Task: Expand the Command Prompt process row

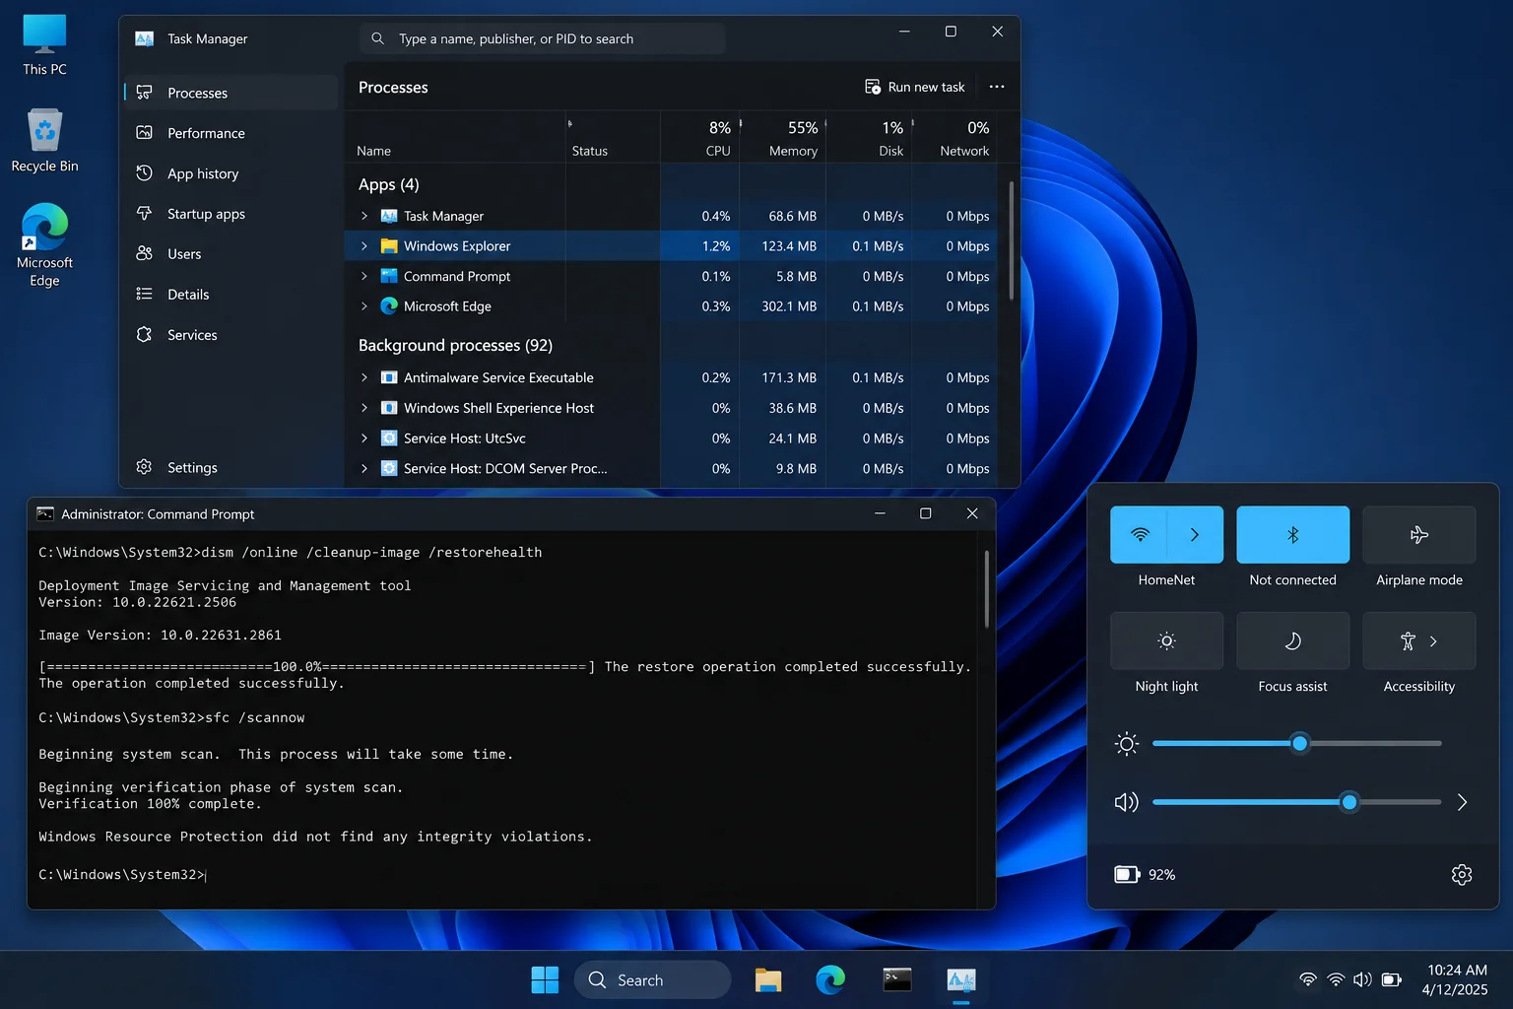Action: pos(364,277)
